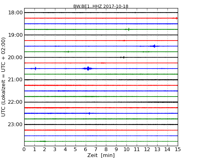Pick the blue event near minute 12.7 at 19:30
The image size is (202, 162).
154,46
